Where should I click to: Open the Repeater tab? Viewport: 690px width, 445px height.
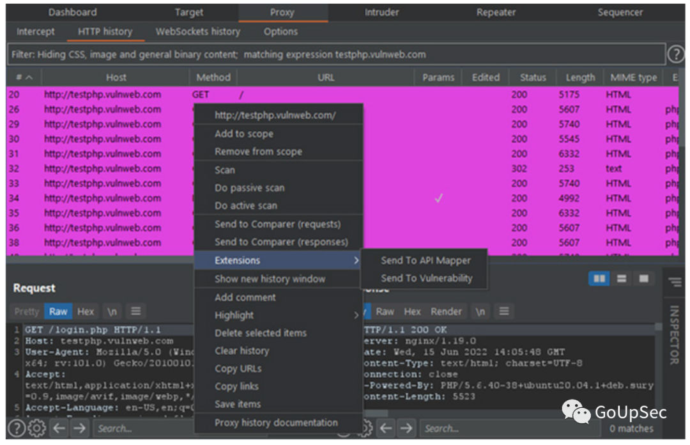496,12
